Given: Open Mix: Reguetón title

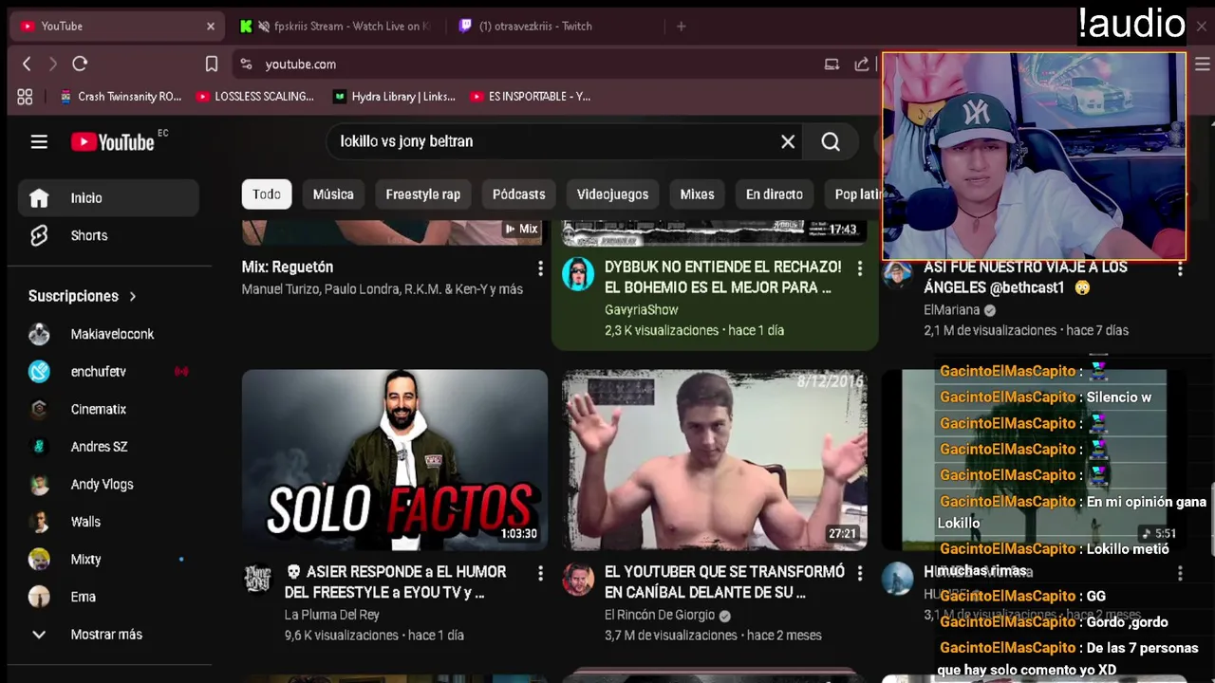Looking at the screenshot, I should pyautogui.click(x=288, y=268).
